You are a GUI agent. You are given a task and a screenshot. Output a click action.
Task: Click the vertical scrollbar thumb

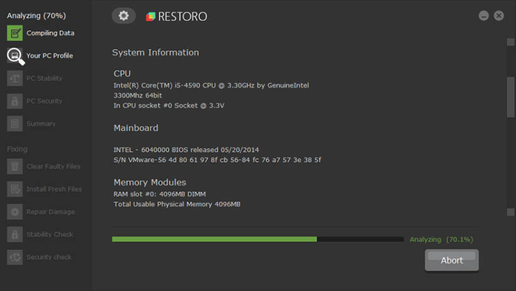(511, 97)
